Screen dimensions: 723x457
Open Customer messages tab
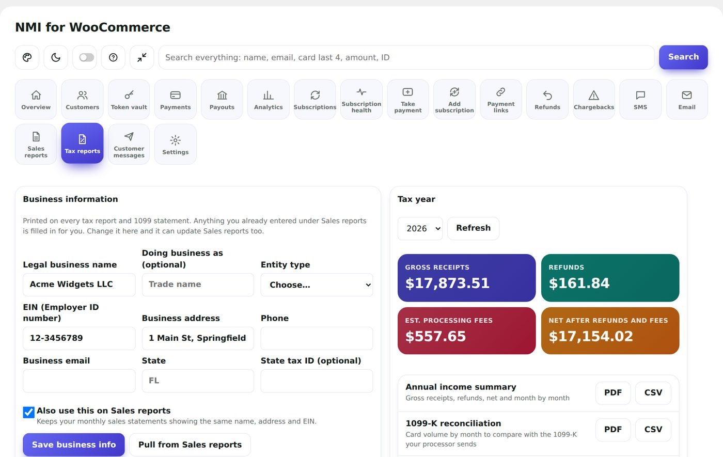point(129,144)
